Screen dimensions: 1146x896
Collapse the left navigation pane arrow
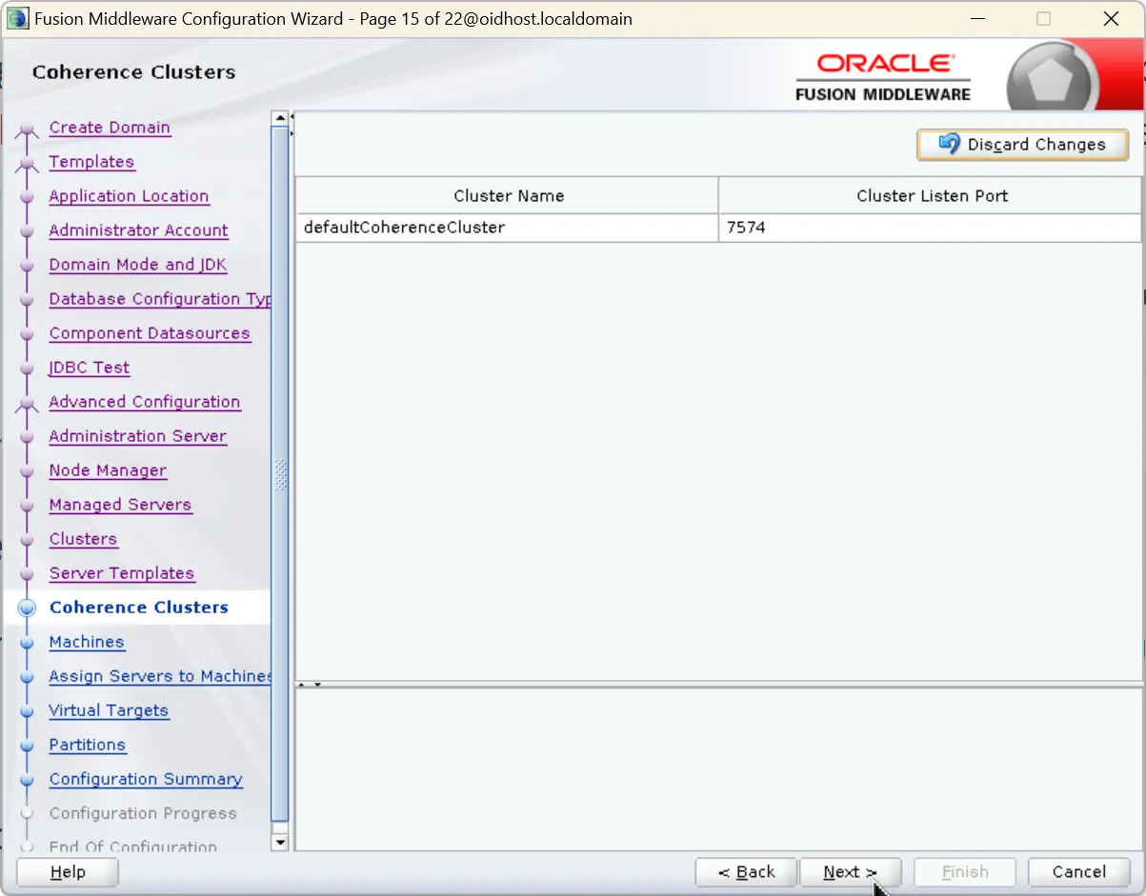(x=292, y=117)
